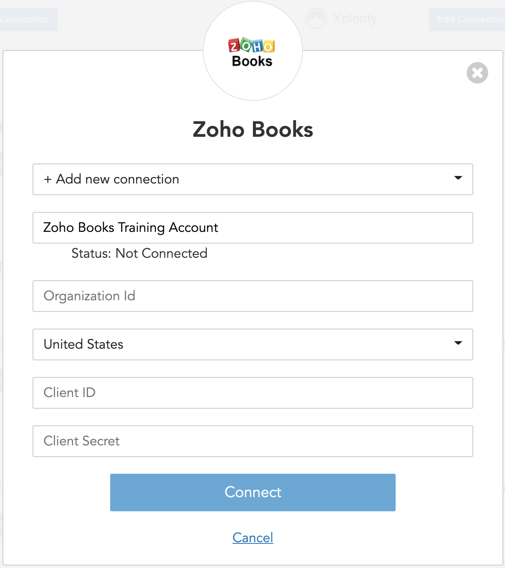This screenshot has width=505, height=568.
Task: Click the faded Xplenty logo icon
Action: (x=316, y=18)
